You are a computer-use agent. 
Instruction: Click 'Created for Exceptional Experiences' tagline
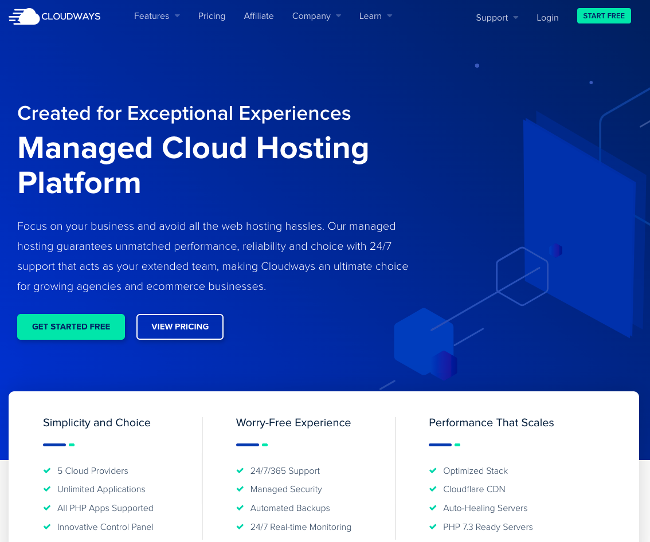click(x=184, y=113)
